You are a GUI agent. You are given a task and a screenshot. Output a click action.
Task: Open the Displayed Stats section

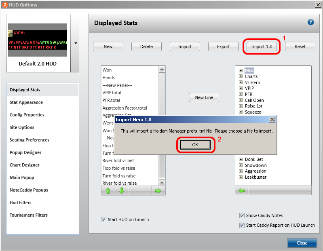pyautogui.click(x=42, y=90)
